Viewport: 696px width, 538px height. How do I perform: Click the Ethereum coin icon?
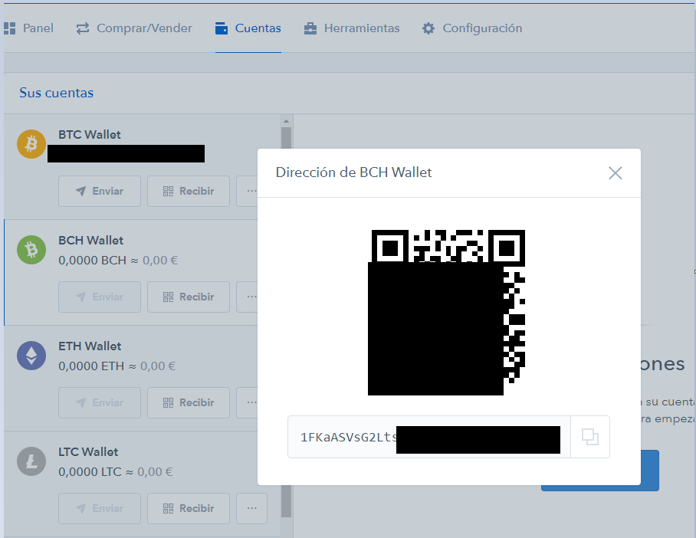click(31, 356)
